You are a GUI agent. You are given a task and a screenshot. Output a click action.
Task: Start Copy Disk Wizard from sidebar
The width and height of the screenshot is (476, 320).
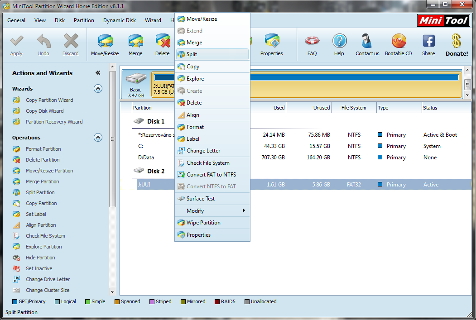point(45,111)
